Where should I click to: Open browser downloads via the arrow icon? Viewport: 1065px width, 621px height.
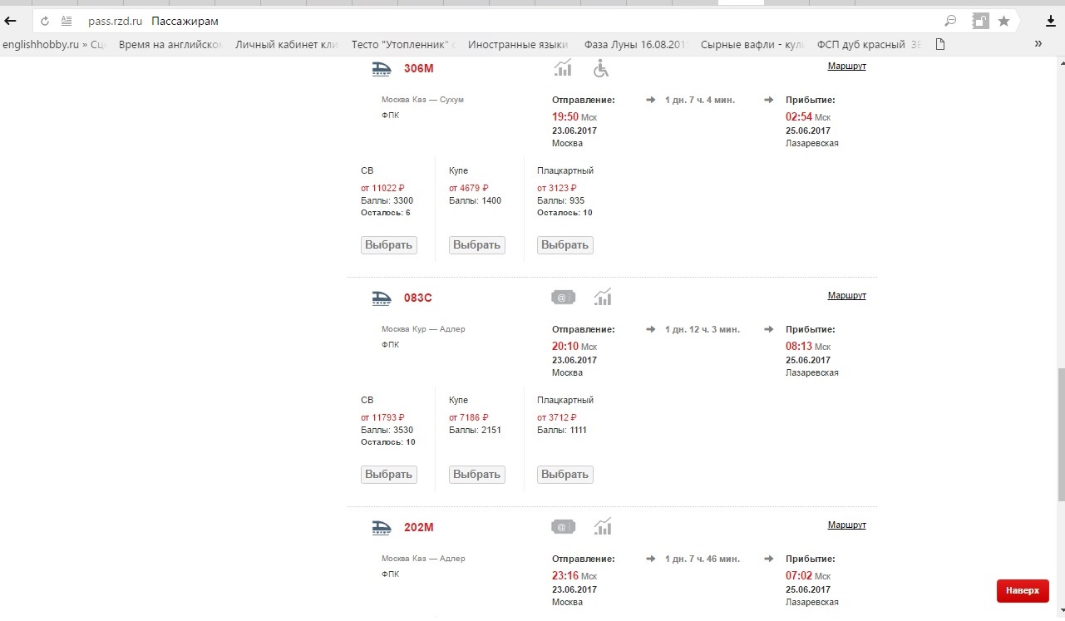tap(1050, 21)
